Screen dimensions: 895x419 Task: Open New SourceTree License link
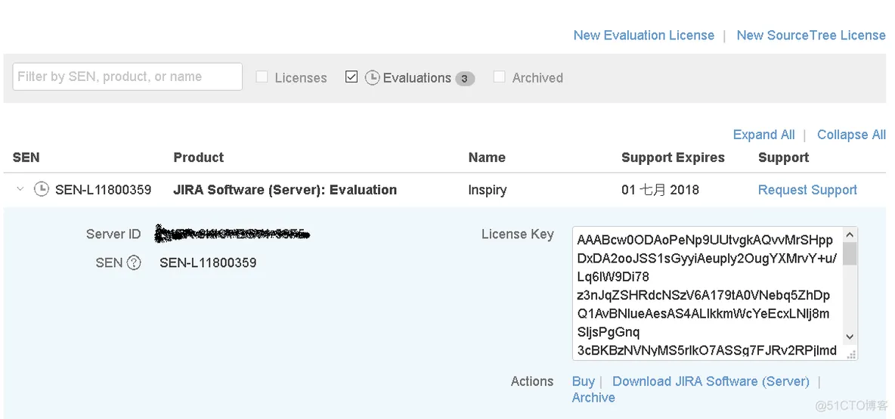(x=811, y=36)
